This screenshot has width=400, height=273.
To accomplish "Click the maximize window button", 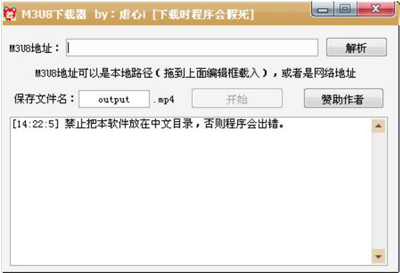I will coord(345,9).
